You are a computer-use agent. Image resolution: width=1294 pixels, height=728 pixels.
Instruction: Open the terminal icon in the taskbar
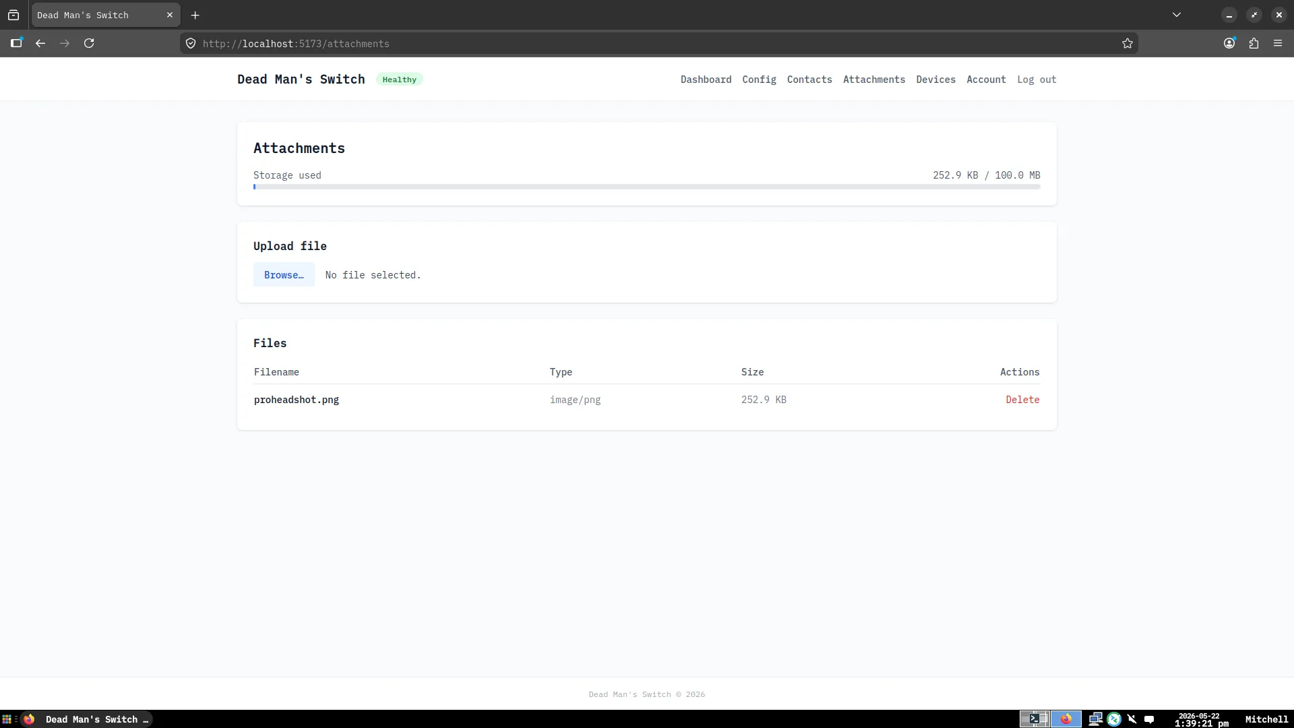(1034, 719)
